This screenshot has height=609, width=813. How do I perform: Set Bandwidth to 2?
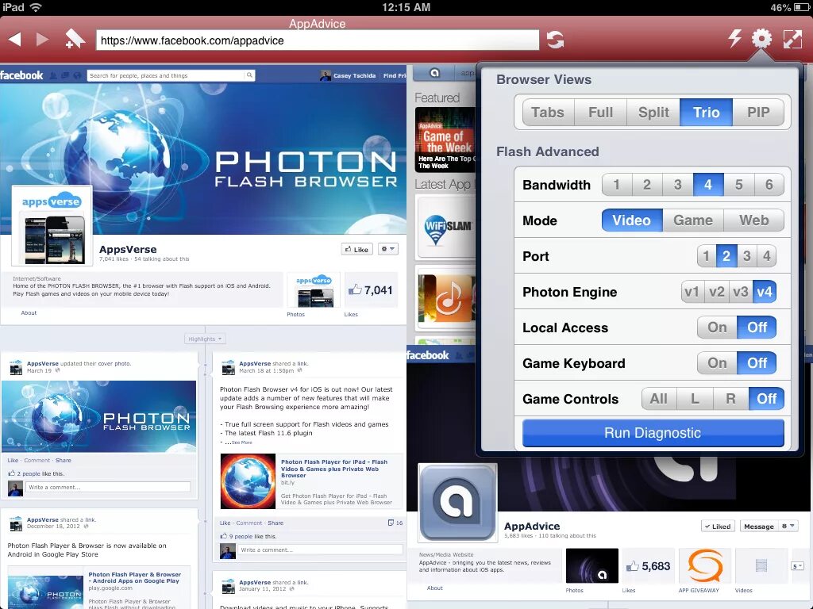(x=647, y=185)
